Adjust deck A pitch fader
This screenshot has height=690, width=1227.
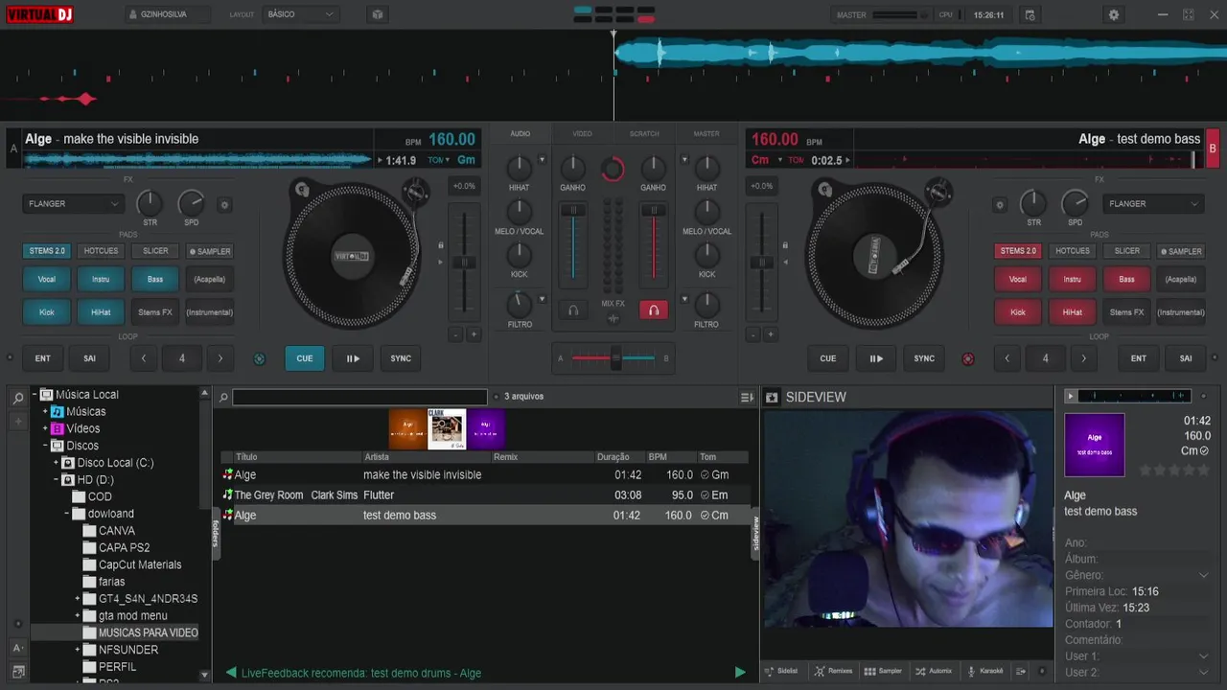(x=464, y=263)
